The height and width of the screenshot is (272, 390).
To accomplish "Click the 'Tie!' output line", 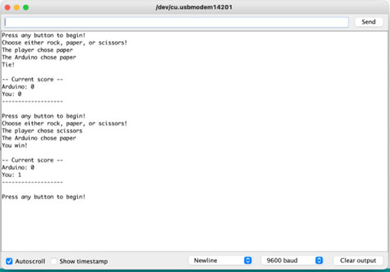I will (9, 64).
